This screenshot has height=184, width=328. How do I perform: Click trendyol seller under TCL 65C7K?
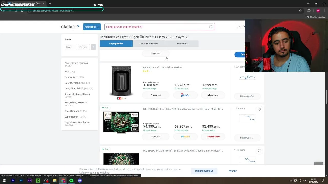(156, 137)
